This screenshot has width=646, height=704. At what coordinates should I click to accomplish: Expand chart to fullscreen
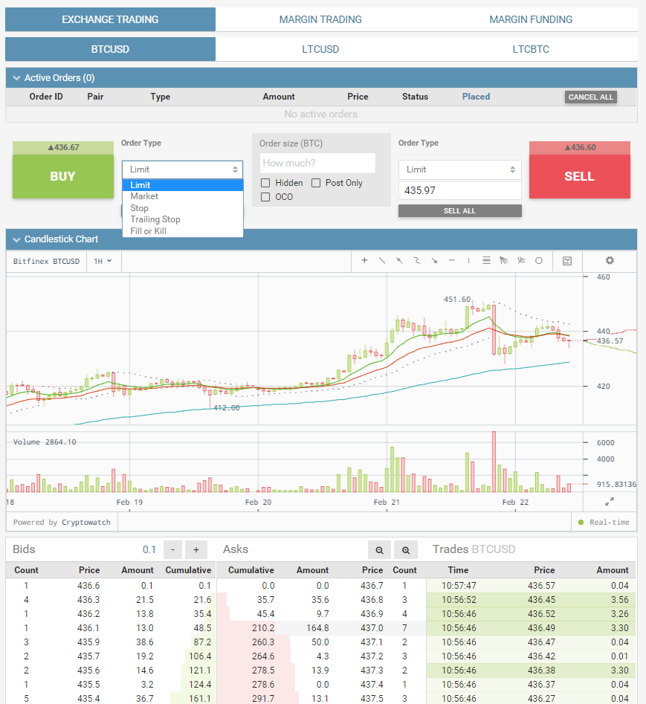pos(609,502)
